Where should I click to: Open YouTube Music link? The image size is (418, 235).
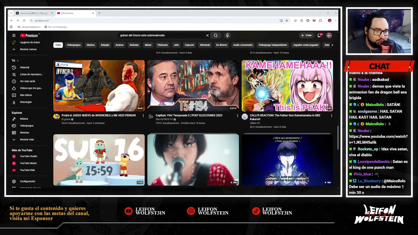[x=28, y=163]
